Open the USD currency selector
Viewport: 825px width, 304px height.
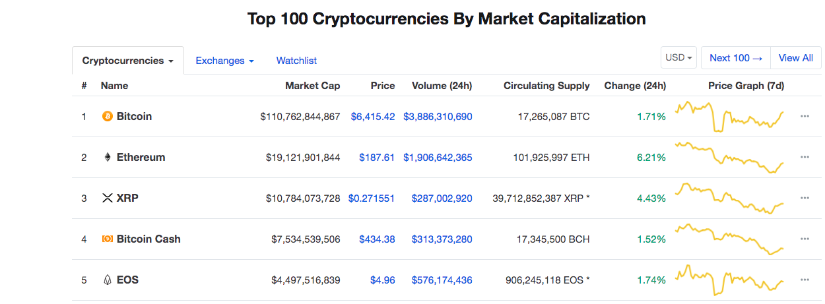pyautogui.click(x=678, y=58)
